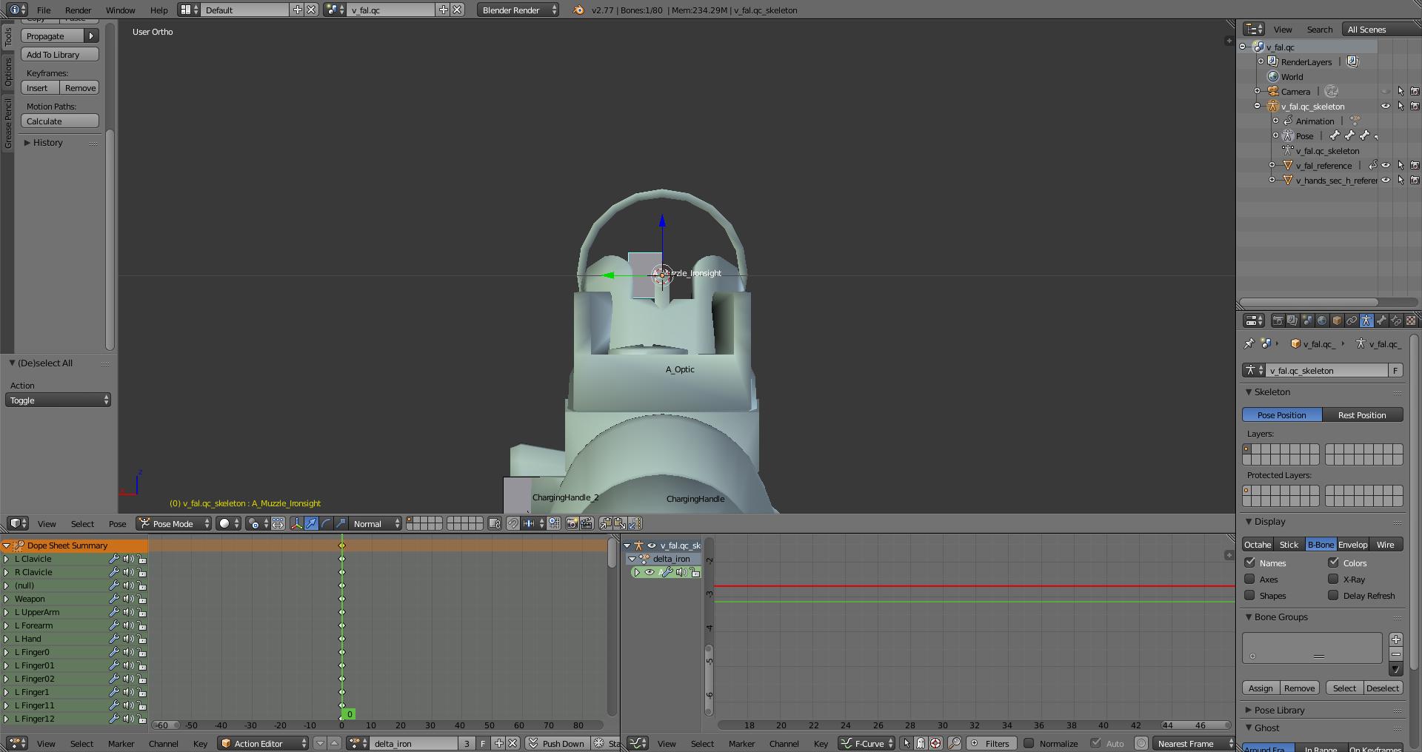1422x752 pixels.
Task: Click the ghost curves icon in graph editor
Action: click(x=921, y=743)
